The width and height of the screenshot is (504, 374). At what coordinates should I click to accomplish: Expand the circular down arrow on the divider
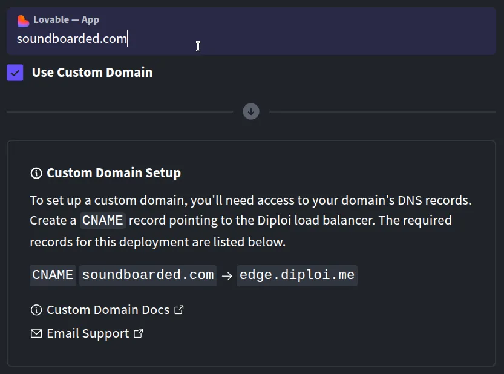(250, 111)
